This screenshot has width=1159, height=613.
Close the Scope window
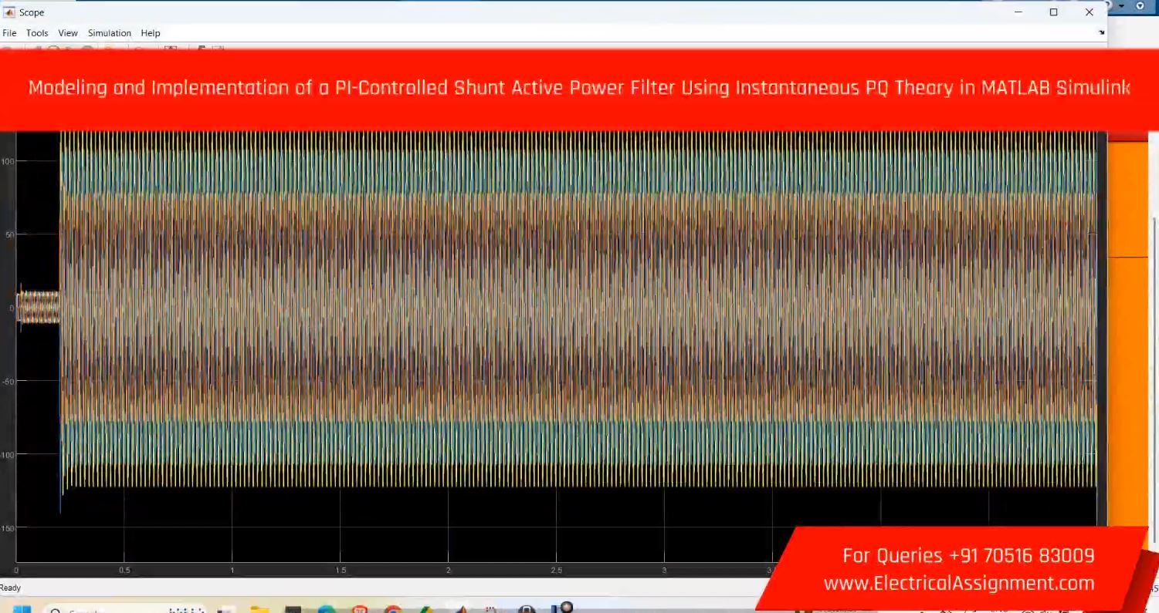coord(1089,12)
